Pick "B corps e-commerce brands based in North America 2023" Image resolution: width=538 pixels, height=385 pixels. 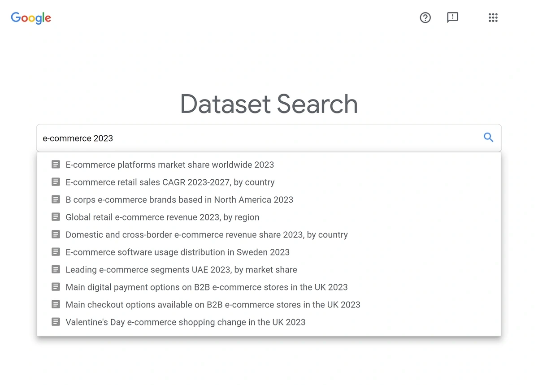(x=269, y=199)
